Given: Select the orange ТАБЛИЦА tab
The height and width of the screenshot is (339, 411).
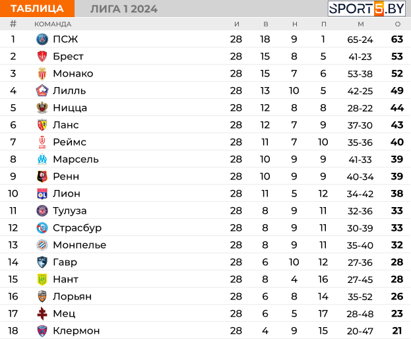Looking at the screenshot, I should coord(37,9).
